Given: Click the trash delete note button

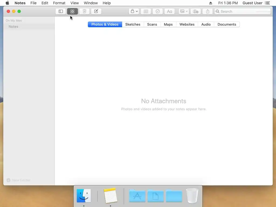Looking at the screenshot, I should [84, 11].
